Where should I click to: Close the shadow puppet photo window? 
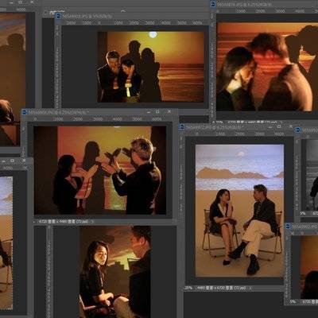coord(169,112)
